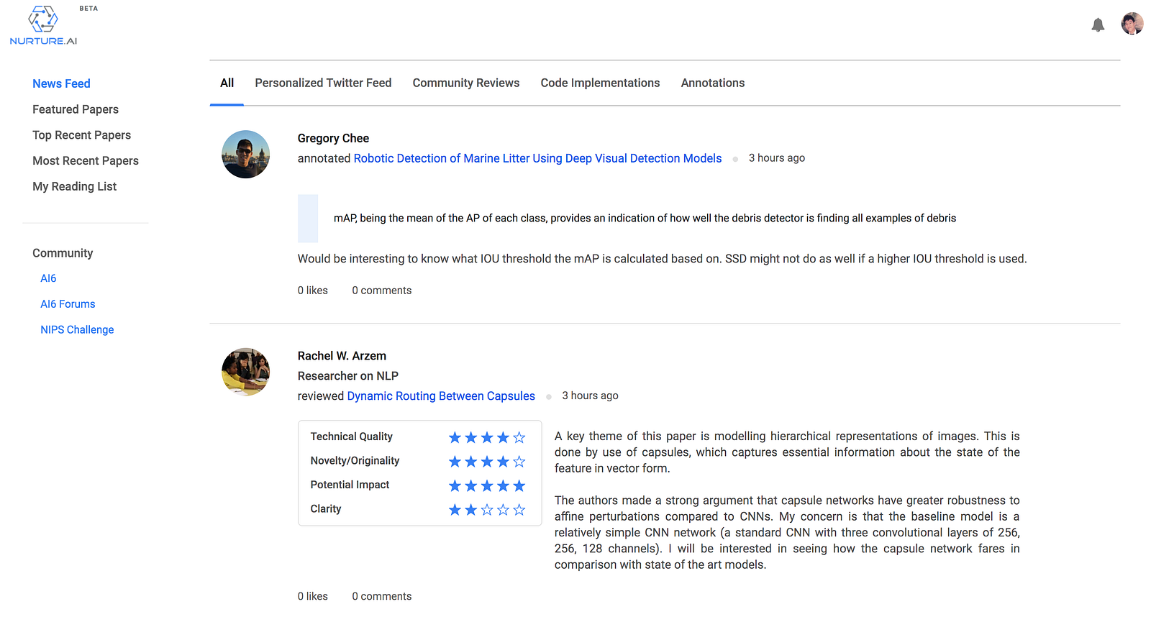Switch to the Personalized Twitter Feed tab
This screenshot has height=617, width=1151.
coord(323,83)
